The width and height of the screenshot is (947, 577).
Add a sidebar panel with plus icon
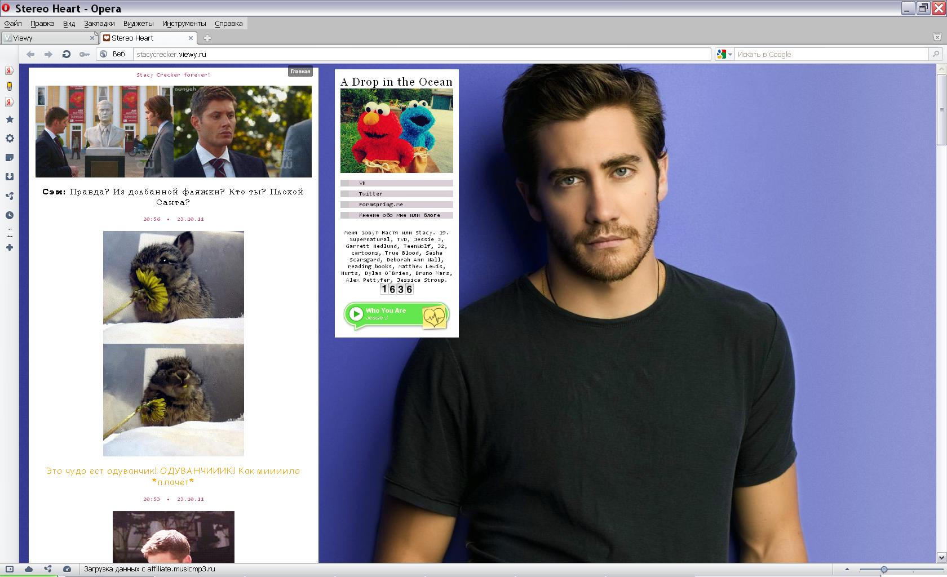coord(10,247)
